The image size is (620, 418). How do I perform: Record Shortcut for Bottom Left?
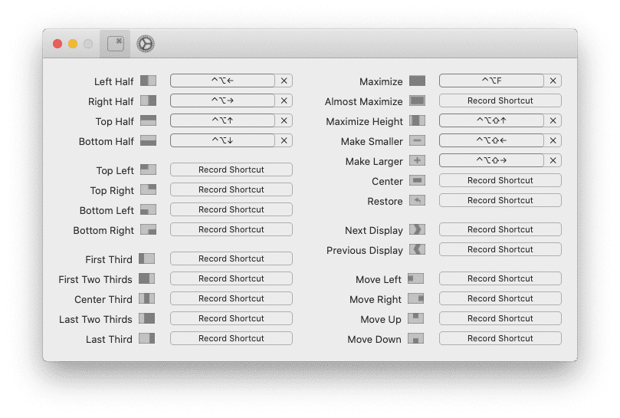click(231, 209)
